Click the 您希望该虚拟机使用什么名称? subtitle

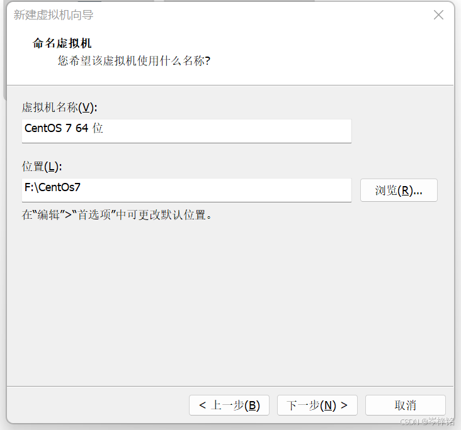pos(134,61)
